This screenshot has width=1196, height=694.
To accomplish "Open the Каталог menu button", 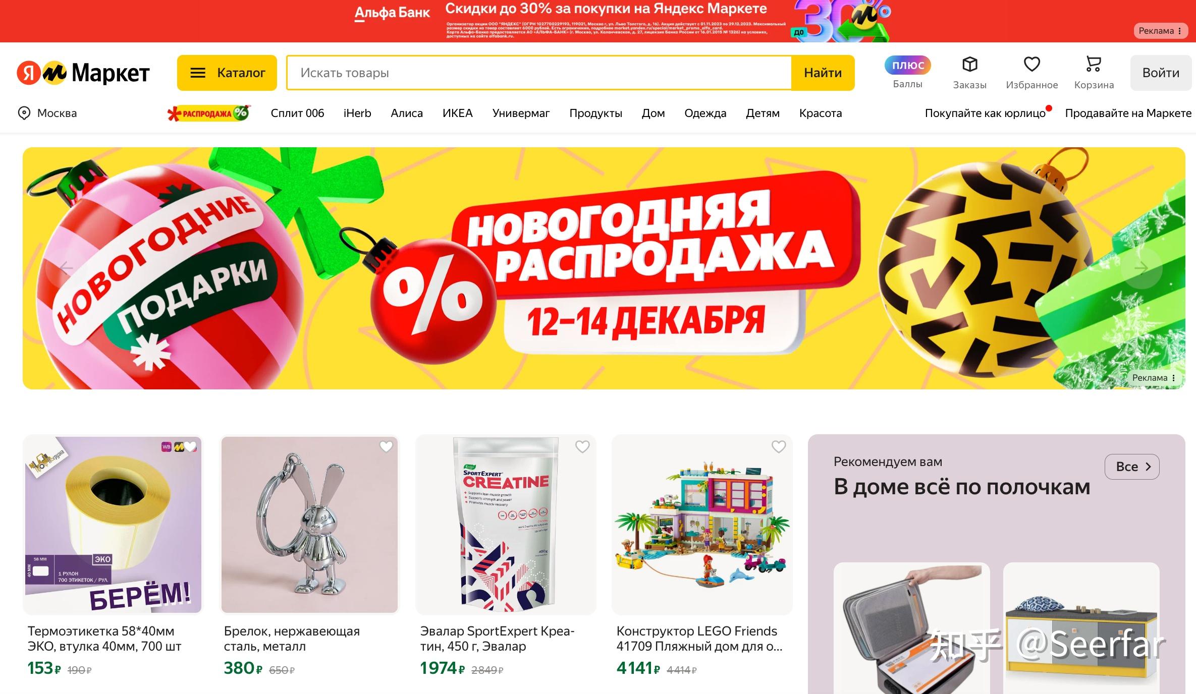I will tap(227, 73).
